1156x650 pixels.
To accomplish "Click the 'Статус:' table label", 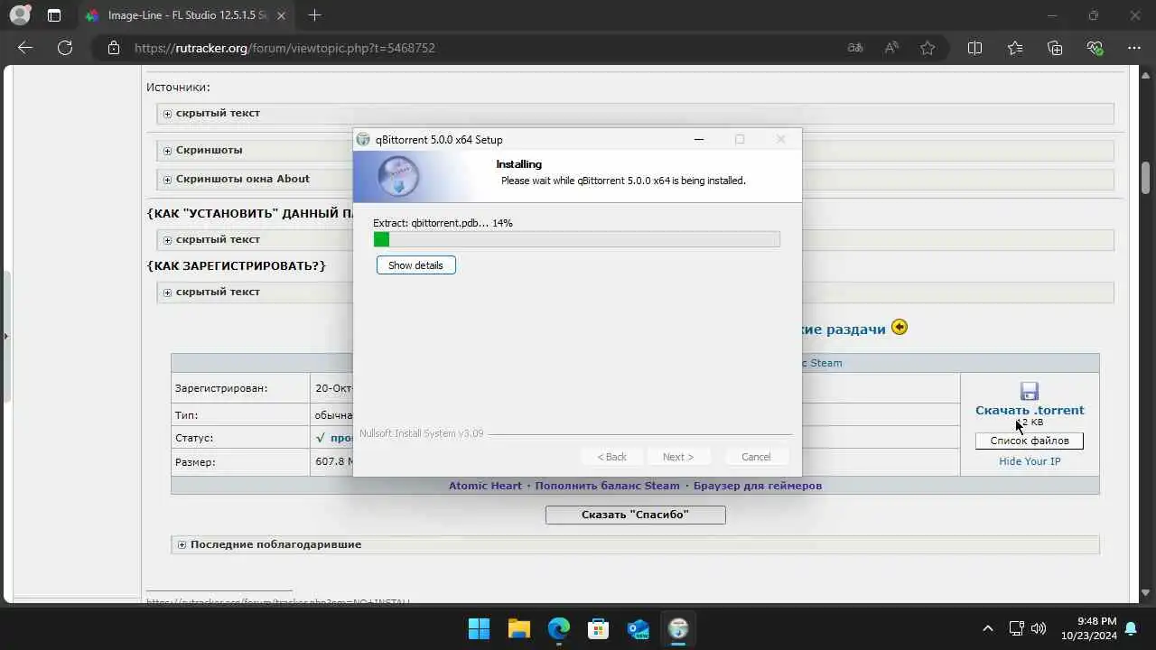I will [194, 438].
